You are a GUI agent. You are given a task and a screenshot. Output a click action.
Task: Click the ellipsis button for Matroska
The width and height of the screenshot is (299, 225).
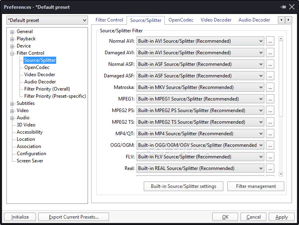click(270, 87)
